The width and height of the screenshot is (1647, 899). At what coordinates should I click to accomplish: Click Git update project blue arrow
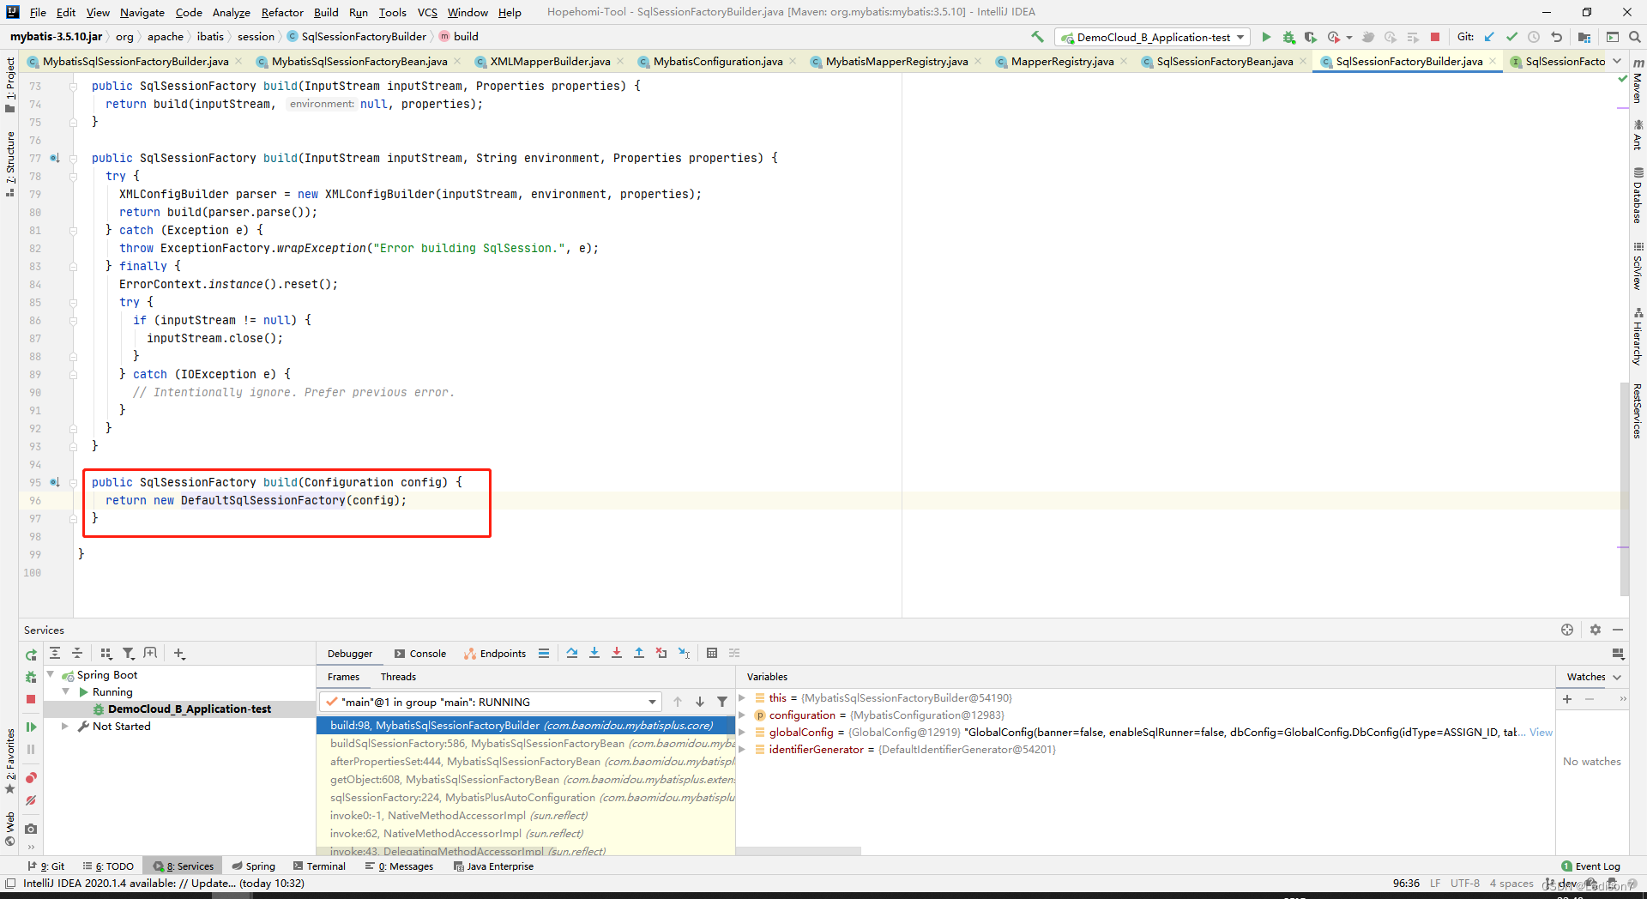(x=1489, y=37)
